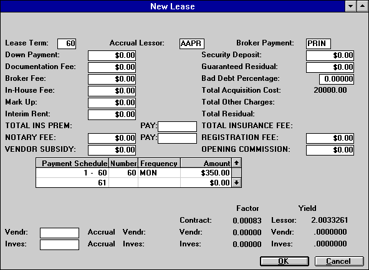
Task: Click the MON frequency cell
Action: click(159, 173)
